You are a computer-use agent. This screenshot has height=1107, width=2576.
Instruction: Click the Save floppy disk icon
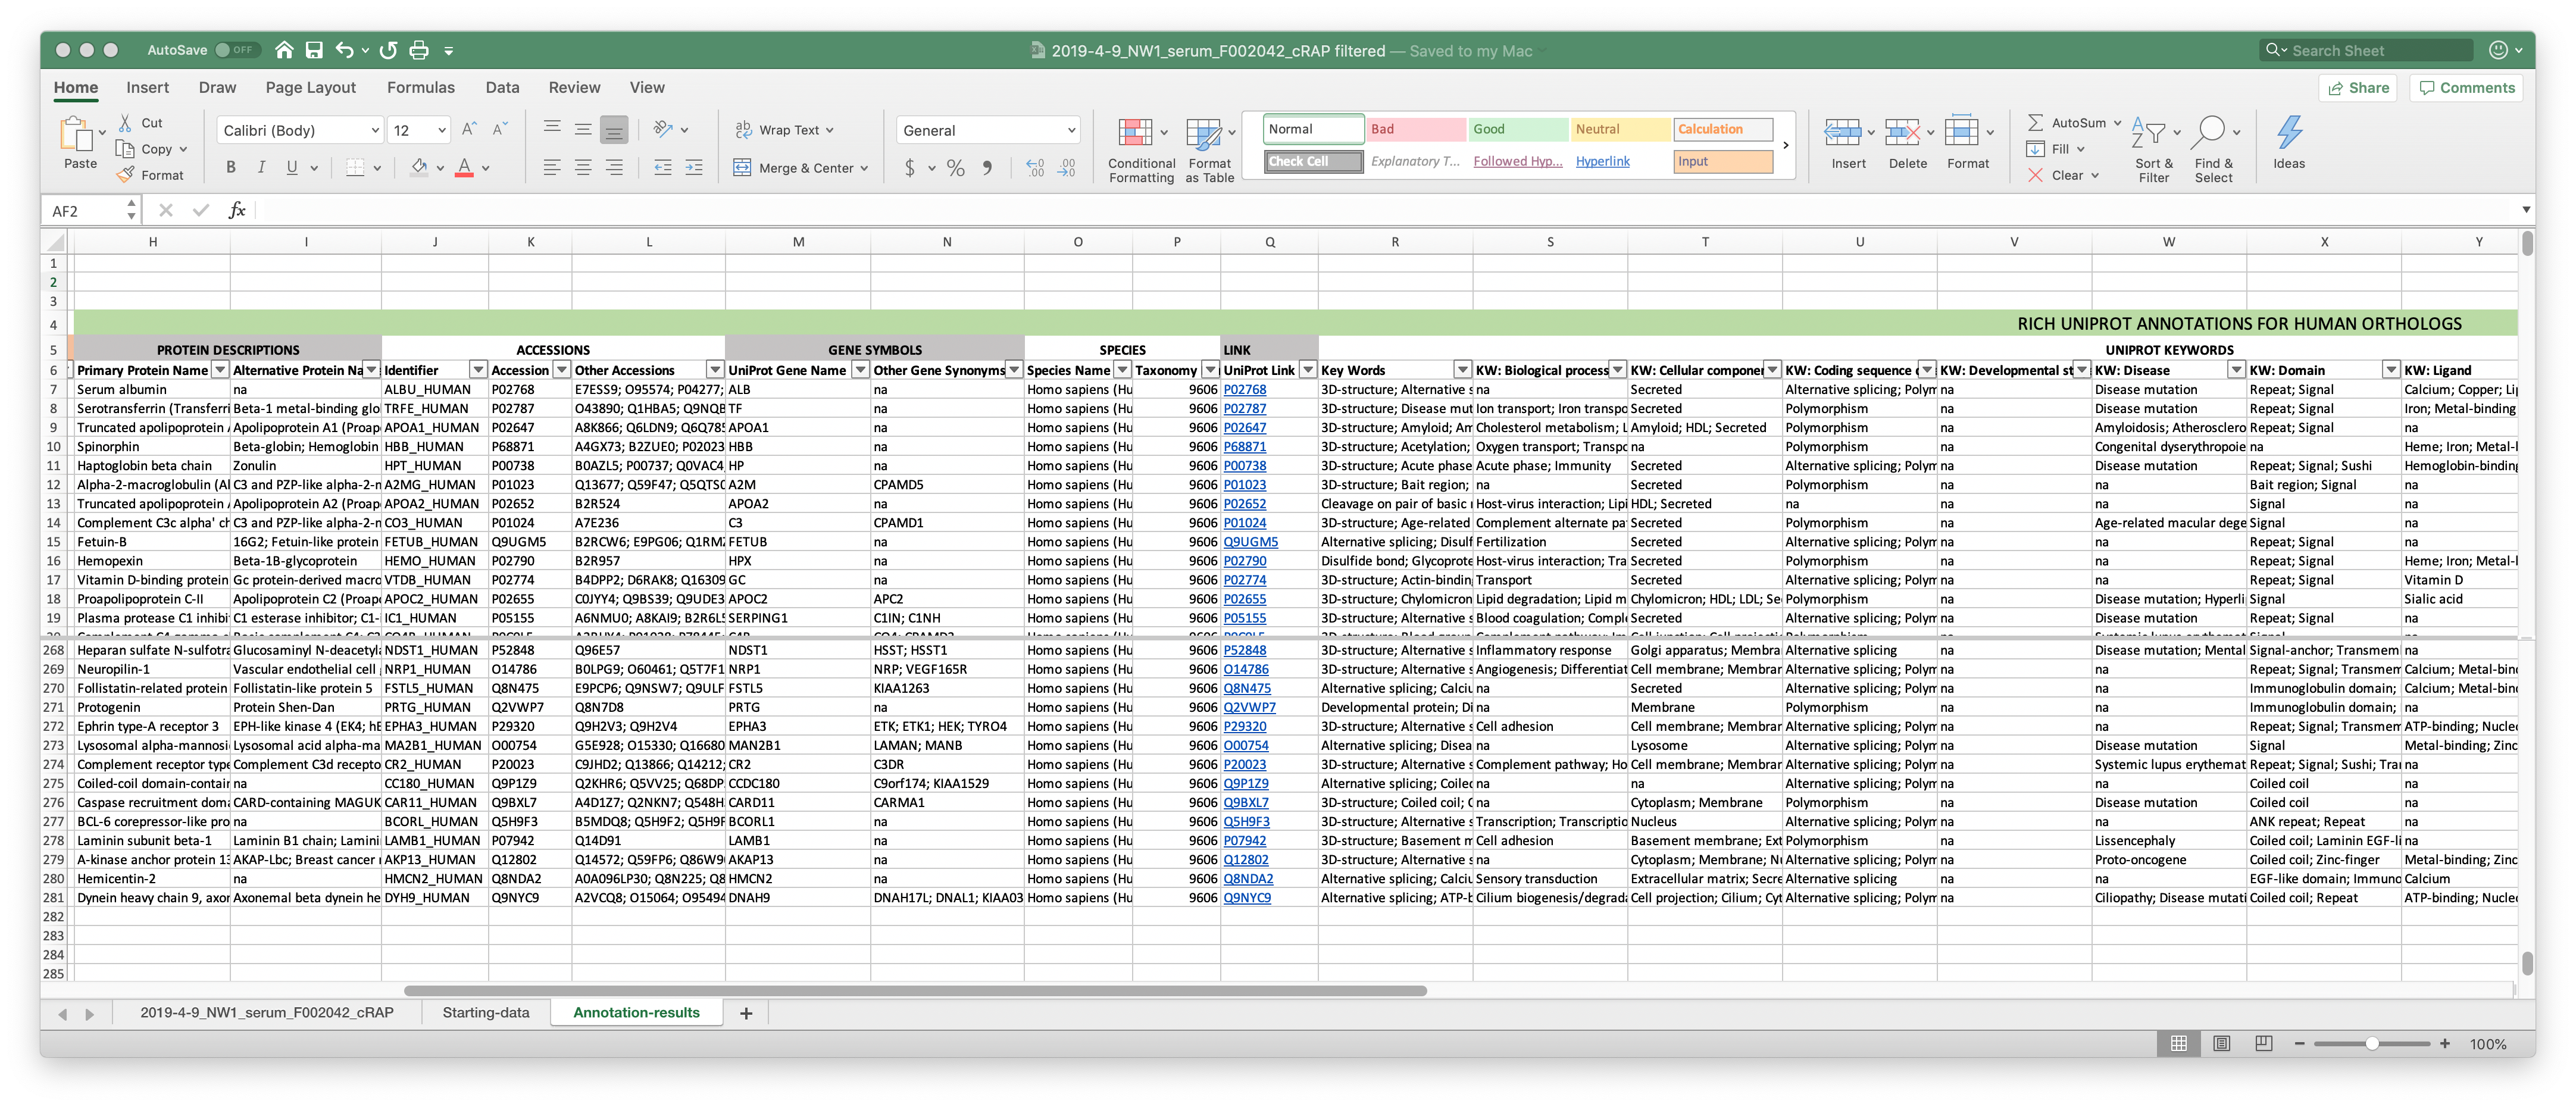point(314,50)
